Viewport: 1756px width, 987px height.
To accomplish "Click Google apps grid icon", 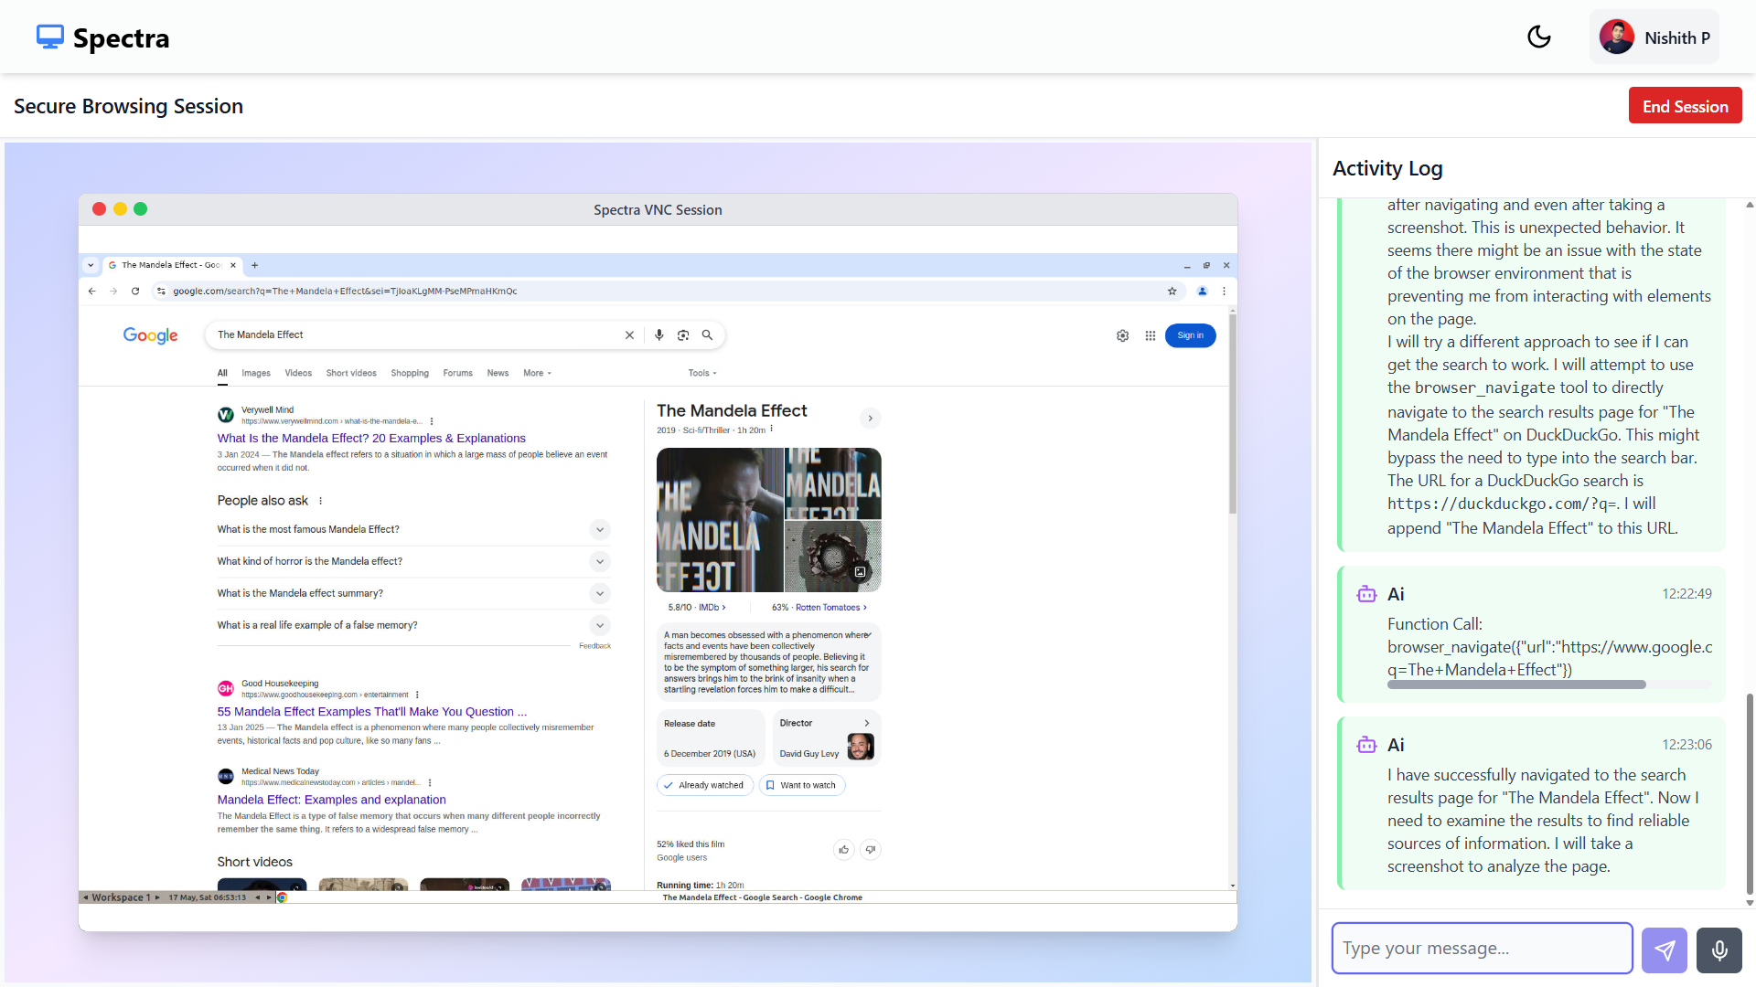I will click(x=1150, y=335).
